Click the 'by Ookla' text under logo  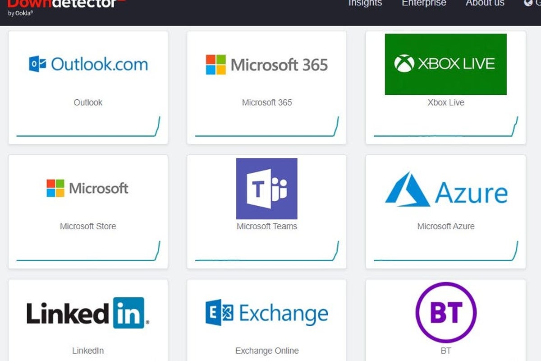pyautogui.click(x=20, y=13)
